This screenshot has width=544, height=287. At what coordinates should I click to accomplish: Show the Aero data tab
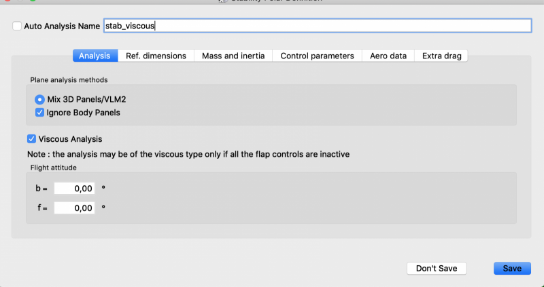[x=388, y=56]
